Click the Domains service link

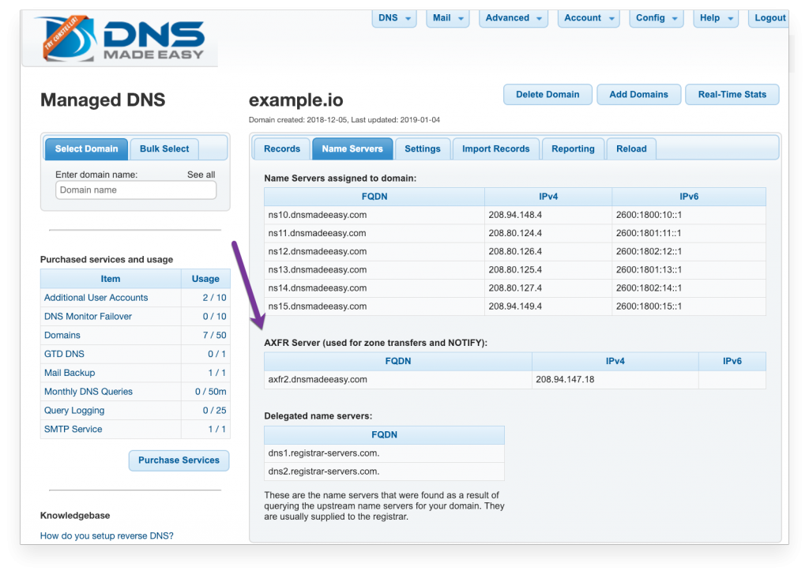pos(62,335)
